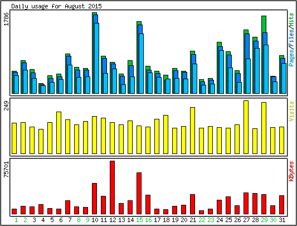This screenshot has height=226, width=297.
Task: Click the red KBytes bar for day 31
Action: click(x=282, y=205)
